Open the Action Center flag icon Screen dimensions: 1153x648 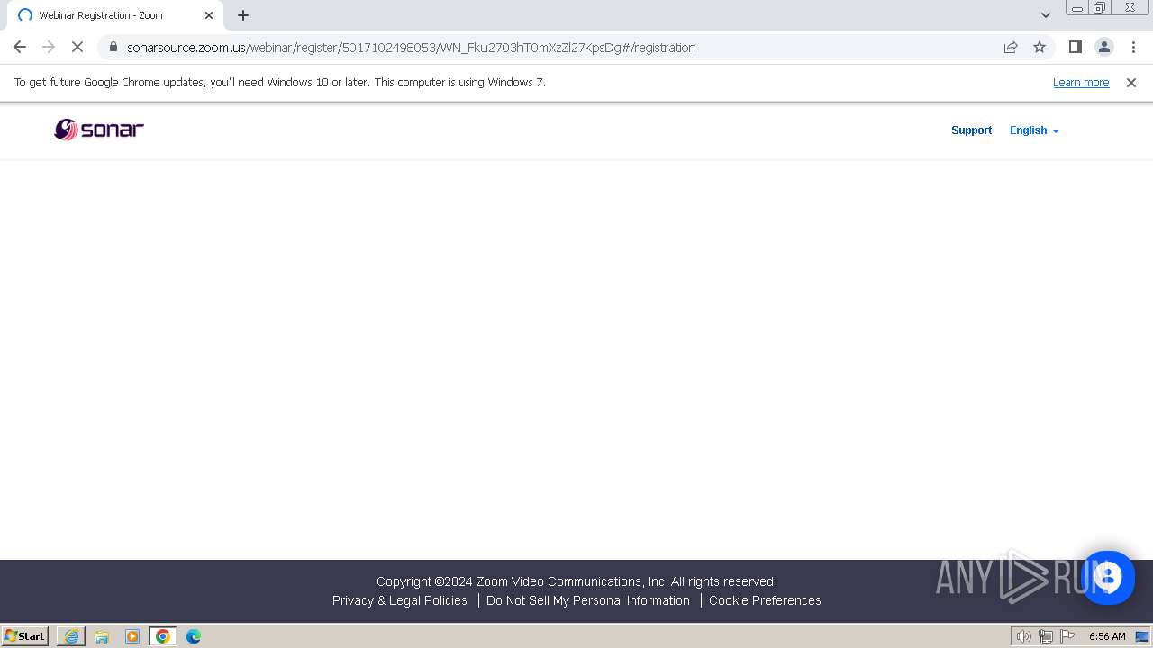[1067, 636]
